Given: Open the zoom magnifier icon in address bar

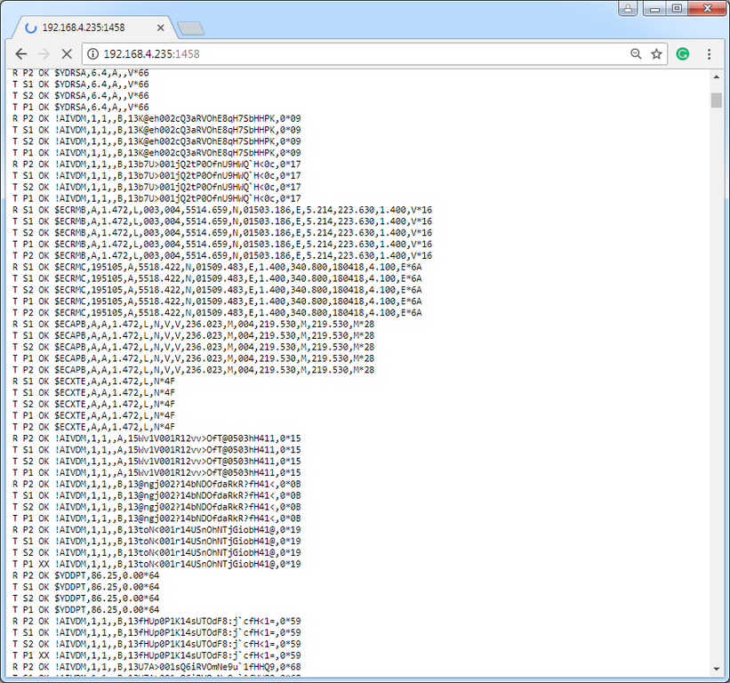Looking at the screenshot, I should pos(636,54).
